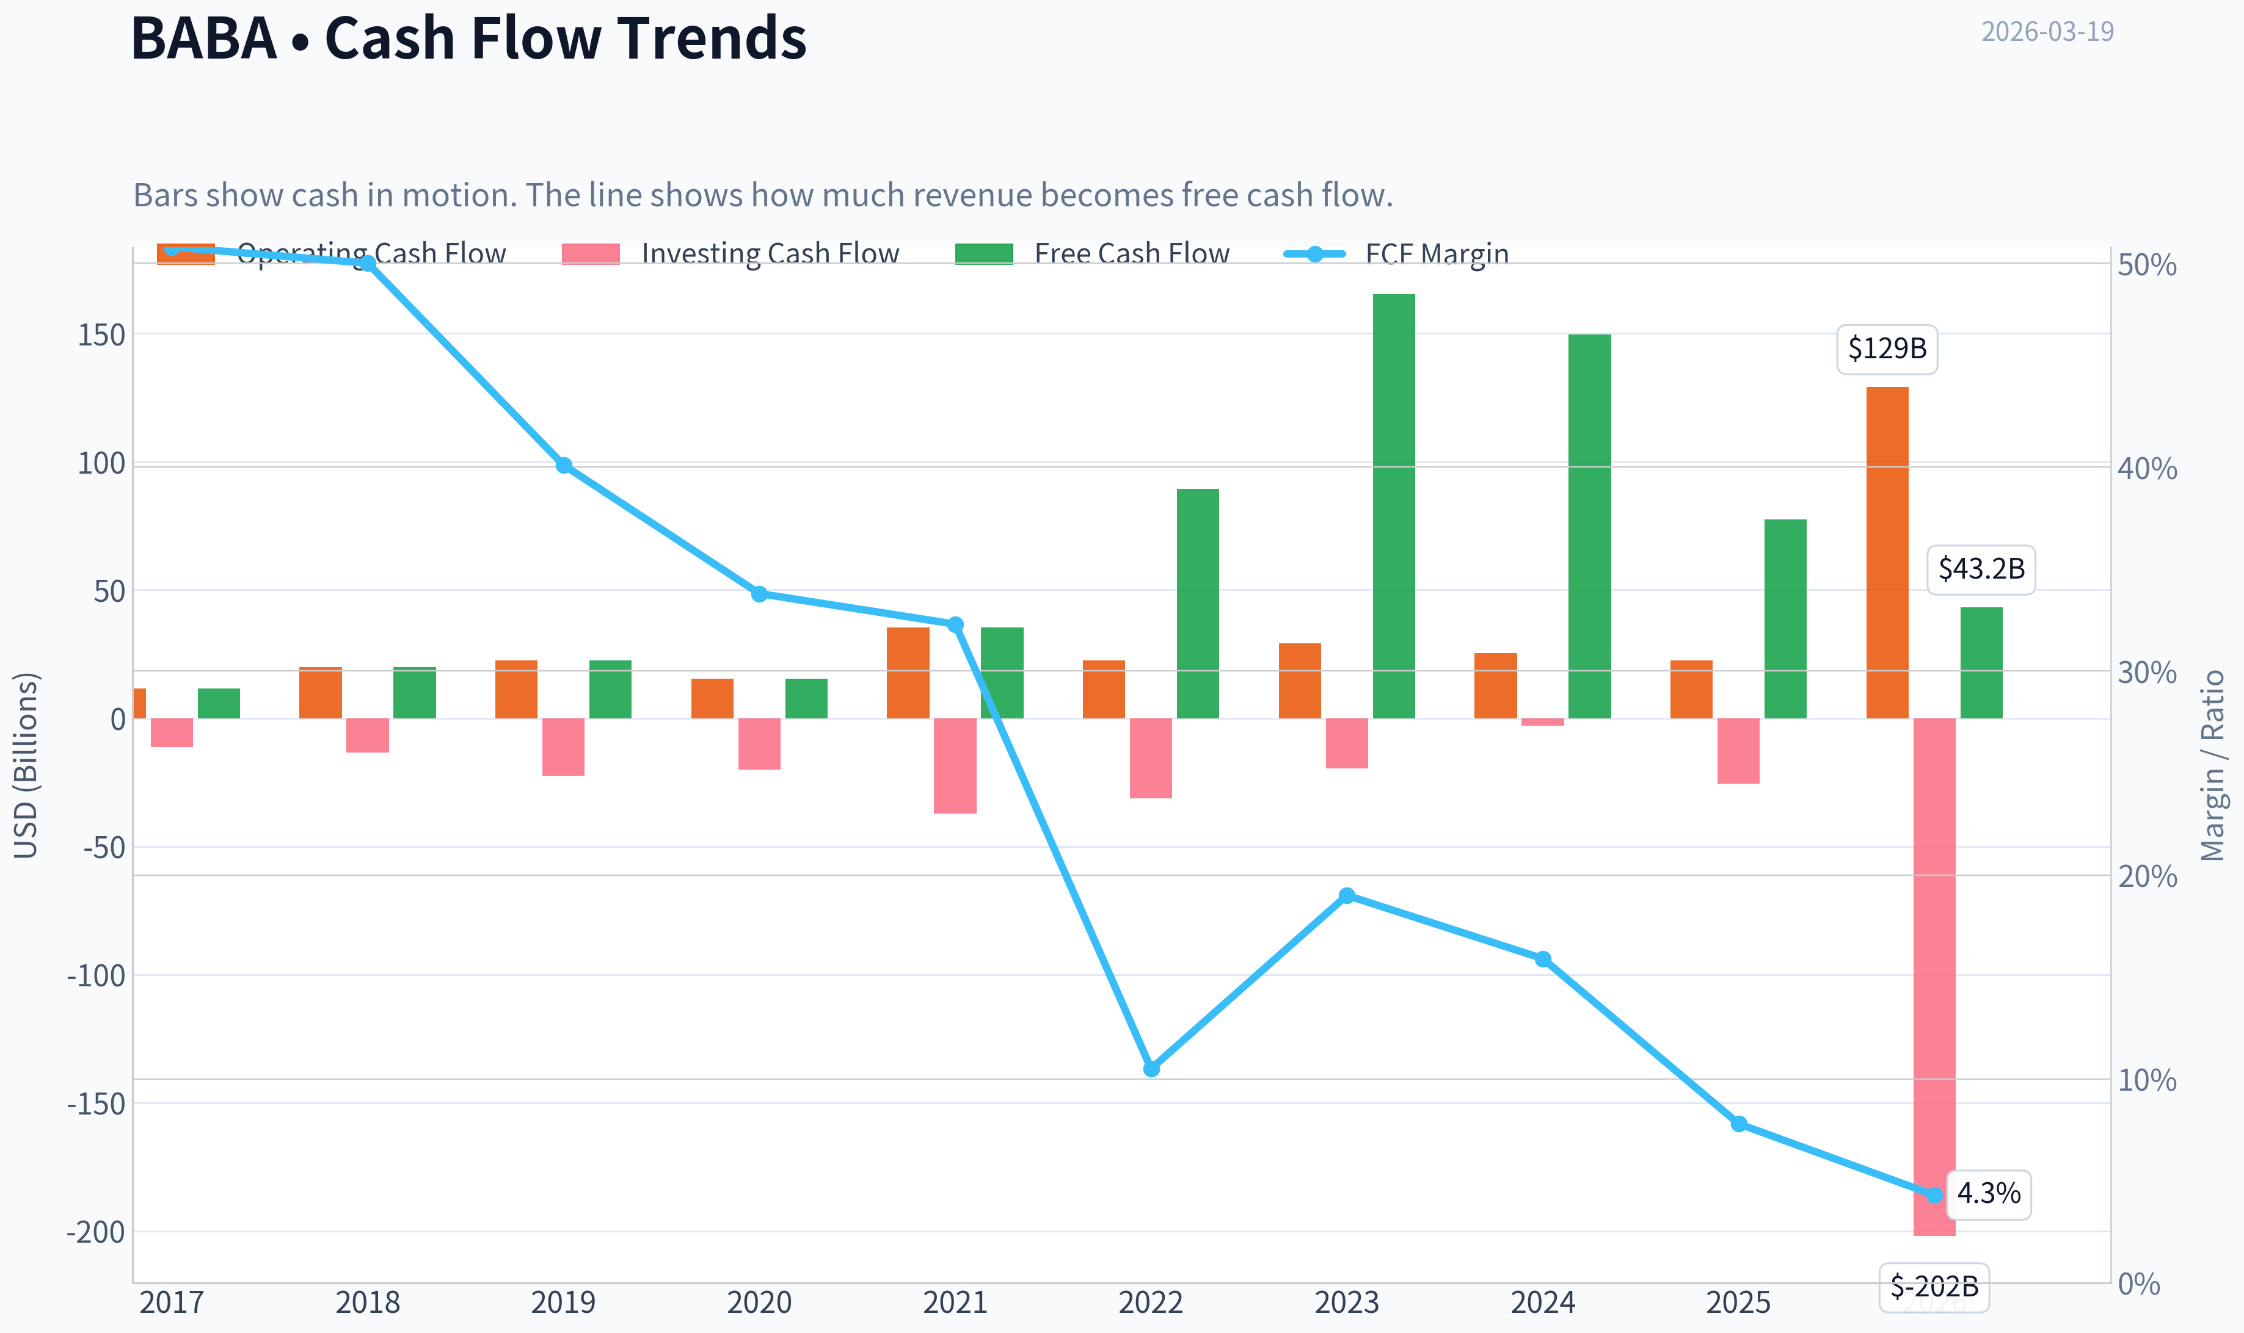Image resolution: width=2244 pixels, height=1333 pixels.
Task: Click the large pink Investing Cash Flow bar reaching -202B
Action: [x=1935, y=977]
